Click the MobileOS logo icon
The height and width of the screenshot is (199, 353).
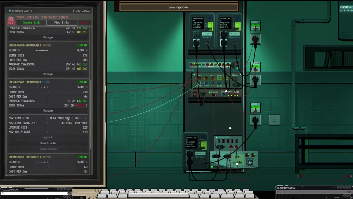tap(10, 11)
